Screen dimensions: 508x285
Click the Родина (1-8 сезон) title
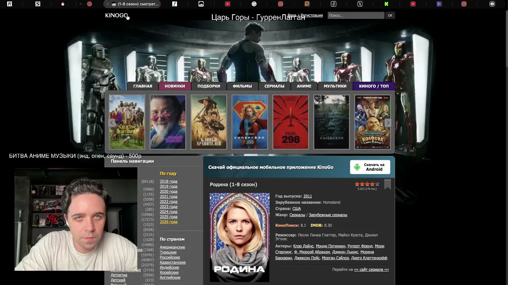233,184
